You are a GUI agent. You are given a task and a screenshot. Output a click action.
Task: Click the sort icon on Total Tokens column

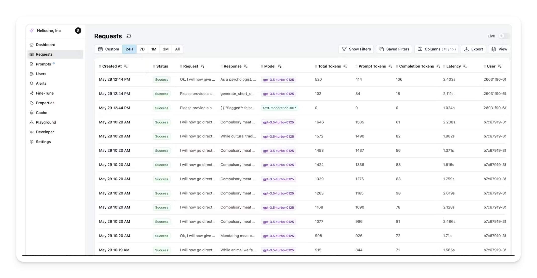[x=345, y=66]
